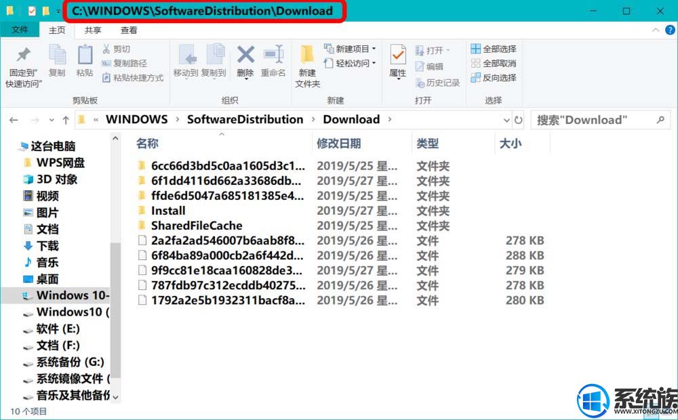
Task: Click SoftwareDistribution in the breadcrumb
Action: (245, 120)
